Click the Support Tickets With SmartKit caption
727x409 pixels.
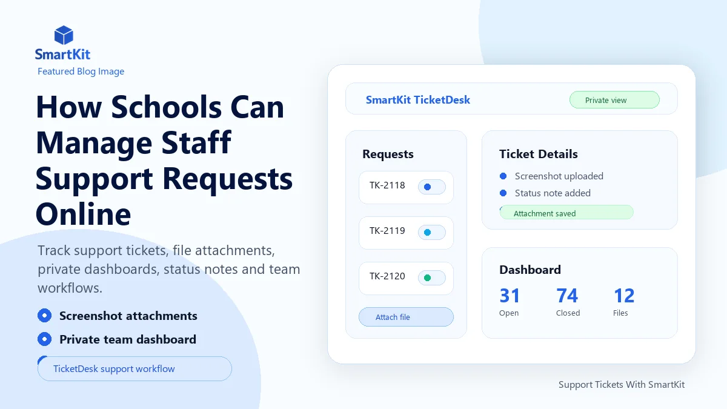[x=622, y=384]
